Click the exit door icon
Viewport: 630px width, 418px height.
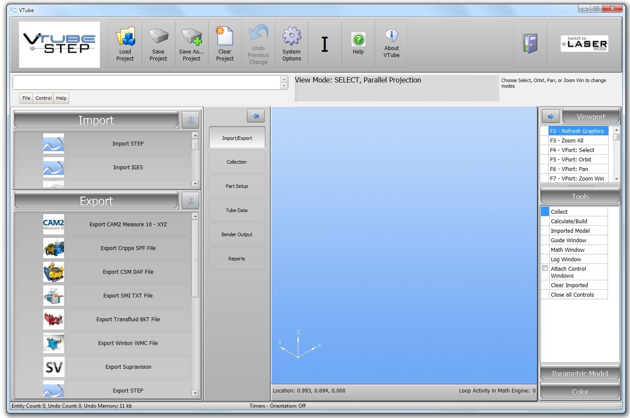coord(530,44)
